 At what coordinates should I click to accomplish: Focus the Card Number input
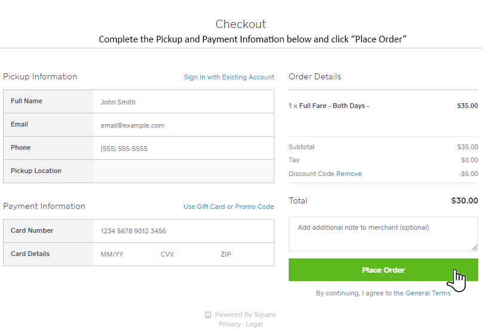coord(184,231)
